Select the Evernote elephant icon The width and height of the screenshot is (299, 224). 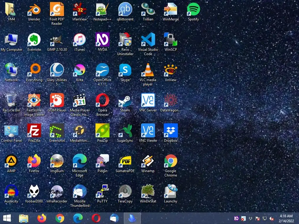click(34, 39)
